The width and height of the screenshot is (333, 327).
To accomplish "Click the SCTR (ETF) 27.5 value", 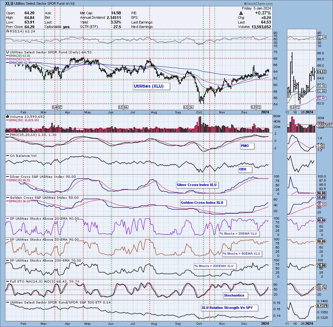I will 117,27.
